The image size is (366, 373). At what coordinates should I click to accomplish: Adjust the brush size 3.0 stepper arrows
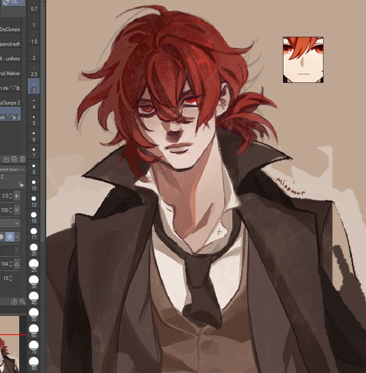click(x=11, y=196)
